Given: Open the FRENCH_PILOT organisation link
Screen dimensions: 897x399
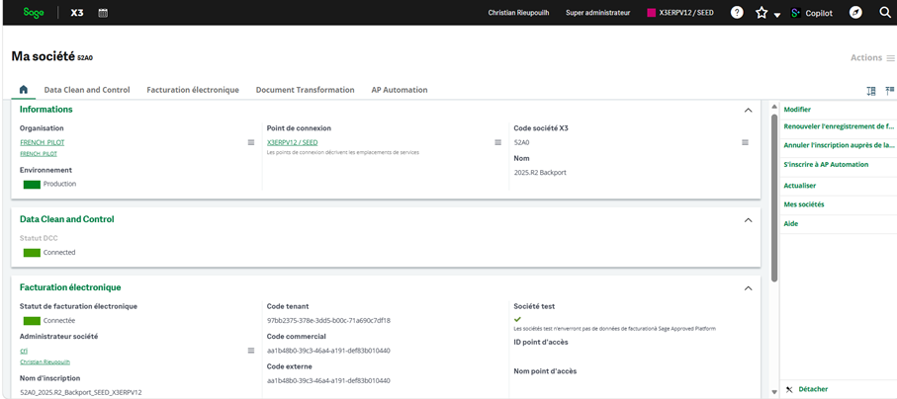Looking at the screenshot, I should pyautogui.click(x=43, y=143).
